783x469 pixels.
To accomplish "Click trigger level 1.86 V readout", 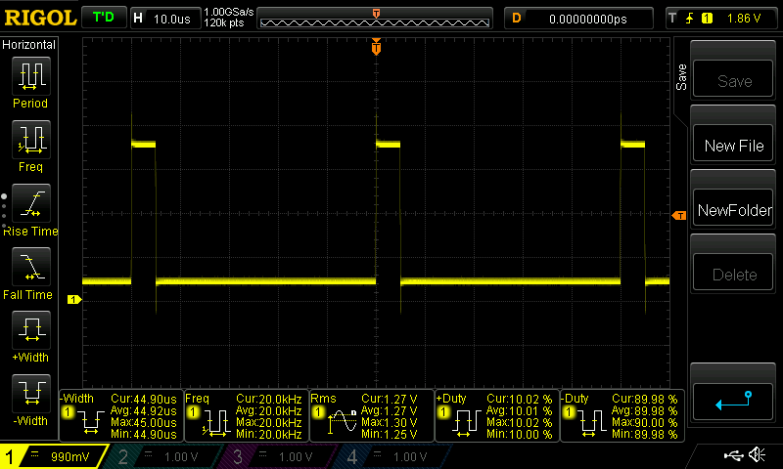I will (744, 19).
